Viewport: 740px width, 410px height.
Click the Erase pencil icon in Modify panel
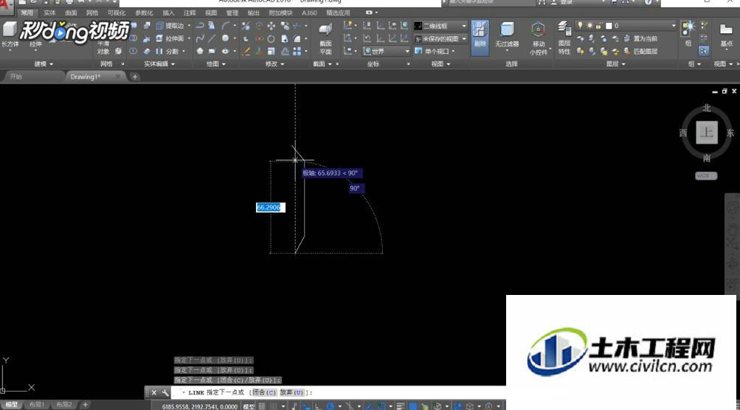pyautogui.click(x=246, y=51)
